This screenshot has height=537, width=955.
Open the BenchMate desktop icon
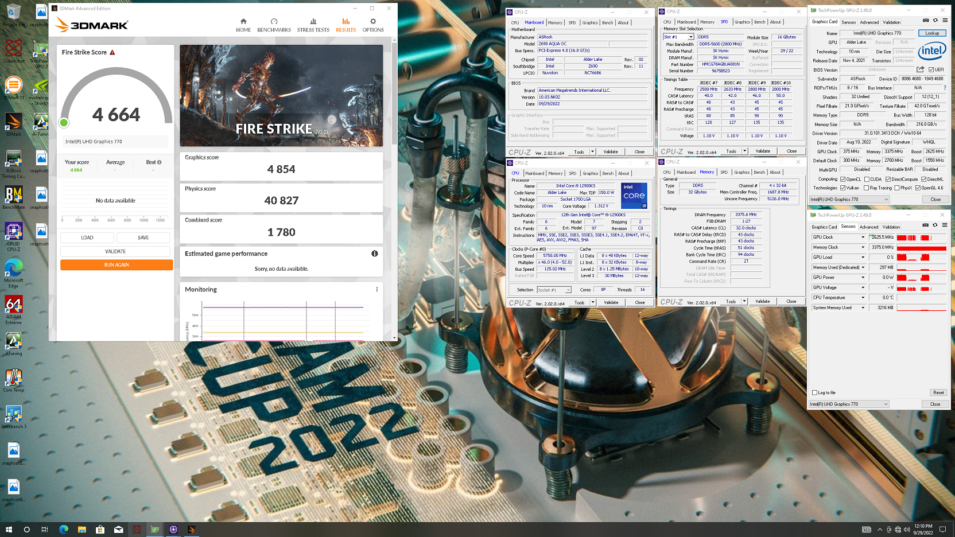coord(13,198)
